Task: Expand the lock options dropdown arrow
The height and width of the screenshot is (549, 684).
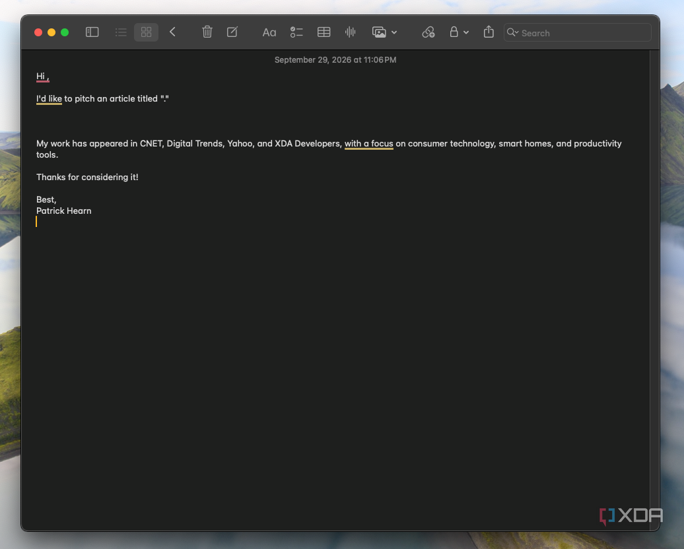Action: point(466,33)
